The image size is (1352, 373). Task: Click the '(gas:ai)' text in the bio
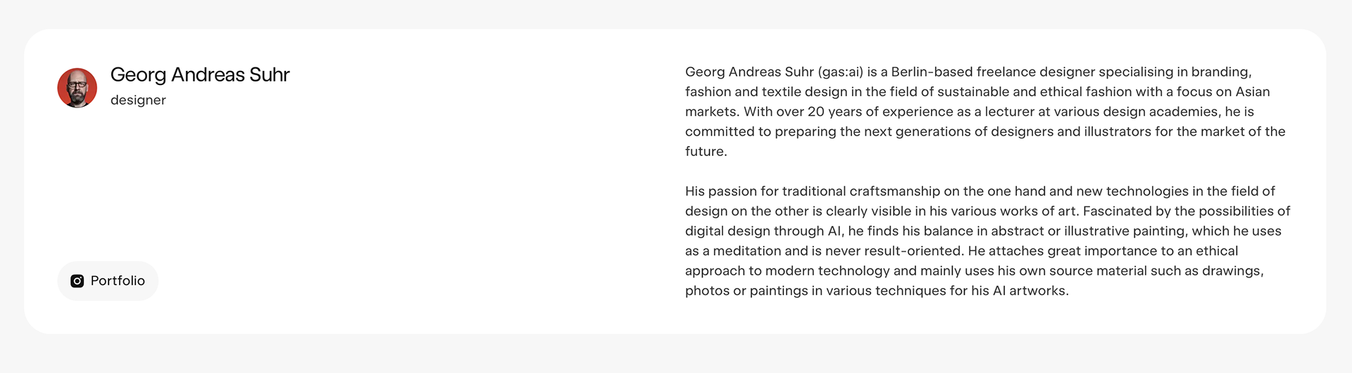(x=840, y=72)
